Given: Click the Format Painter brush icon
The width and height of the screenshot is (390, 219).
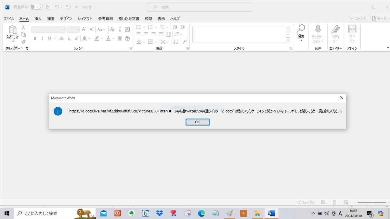Looking at the screenshot, I should [x=23, y=42].
